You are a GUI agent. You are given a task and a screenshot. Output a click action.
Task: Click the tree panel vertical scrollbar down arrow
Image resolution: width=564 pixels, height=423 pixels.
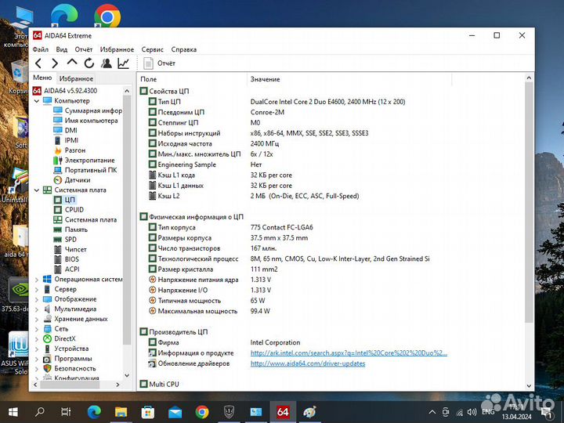pos(127,374)
